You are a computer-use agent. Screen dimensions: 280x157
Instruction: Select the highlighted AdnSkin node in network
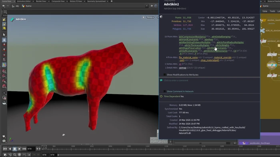272,65
